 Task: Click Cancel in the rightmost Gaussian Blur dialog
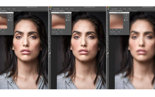click(126, 18)
